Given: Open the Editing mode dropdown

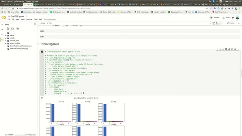Looking at the screenshot, I should click(231, 23).
